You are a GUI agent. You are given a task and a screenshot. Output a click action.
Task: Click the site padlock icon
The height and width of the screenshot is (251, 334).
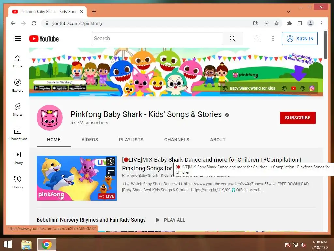tap(47, 23)
